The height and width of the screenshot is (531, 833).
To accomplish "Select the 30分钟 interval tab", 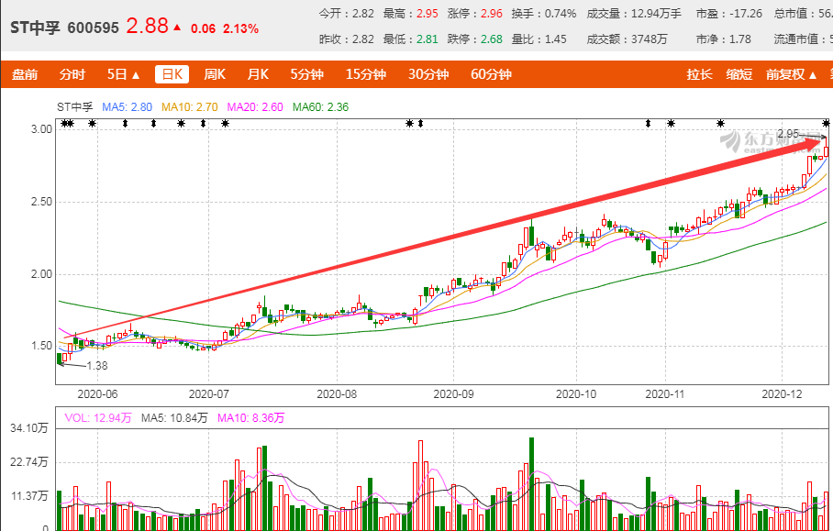I will (424, 74).
